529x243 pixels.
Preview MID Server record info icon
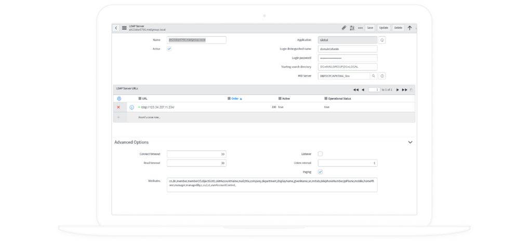pyautogui.click(x=382, y=76)
